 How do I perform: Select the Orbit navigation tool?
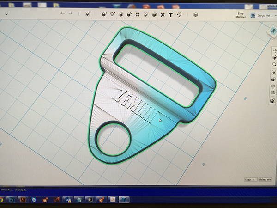274,57
